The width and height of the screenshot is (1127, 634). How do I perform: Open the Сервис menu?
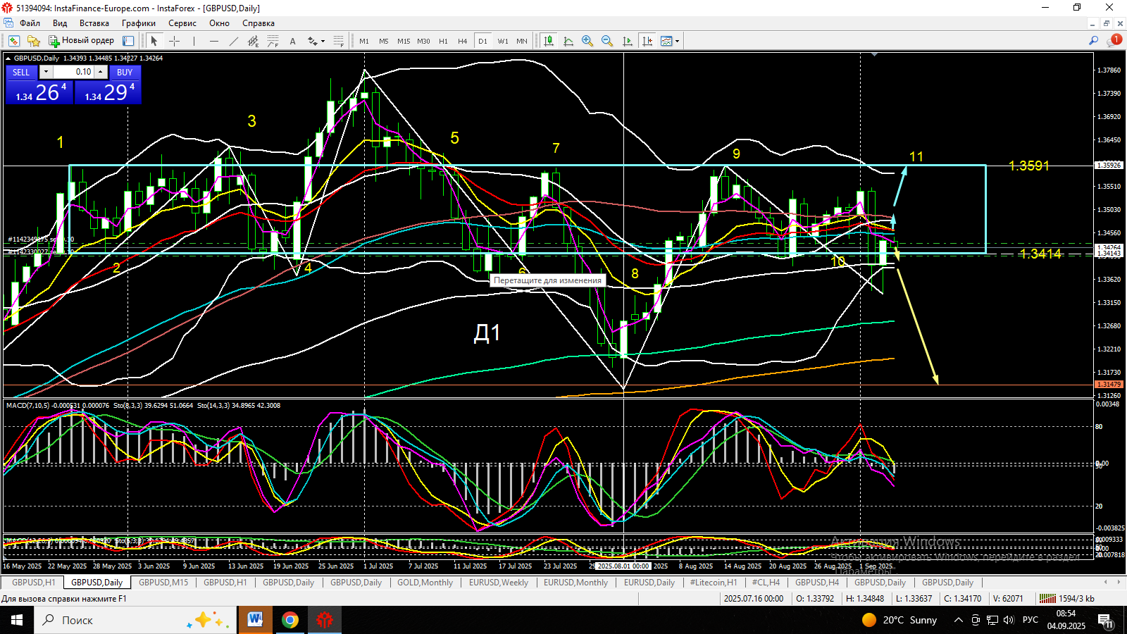pos(182,23)
